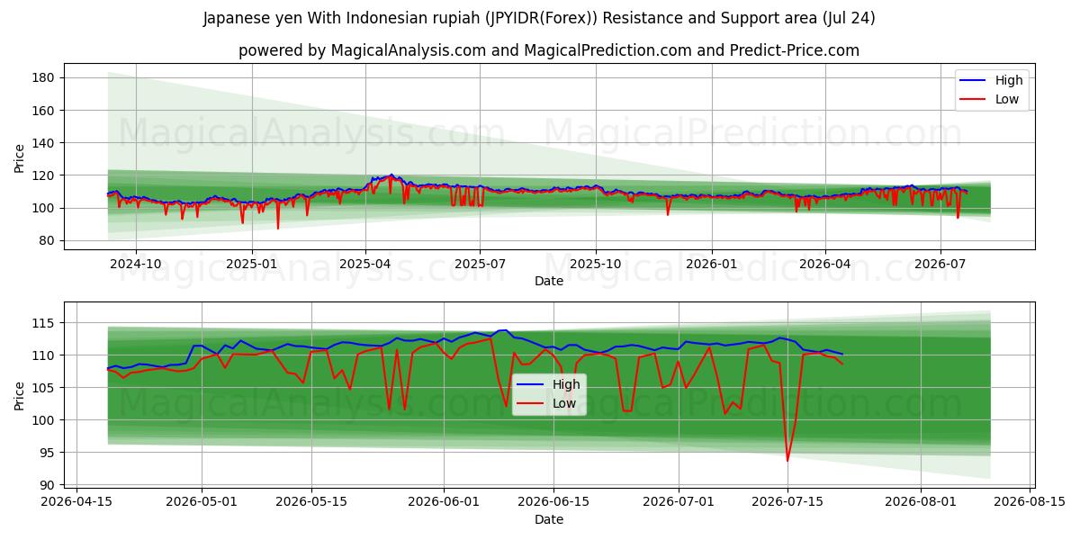Click the 'Date' axis label under the upper chart
The image size is (1080, 540).
point(549,281)
